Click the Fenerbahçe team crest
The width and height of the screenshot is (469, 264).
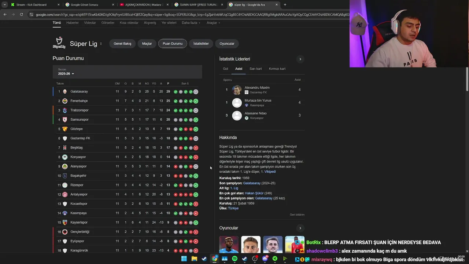click(x=65, y=101)
